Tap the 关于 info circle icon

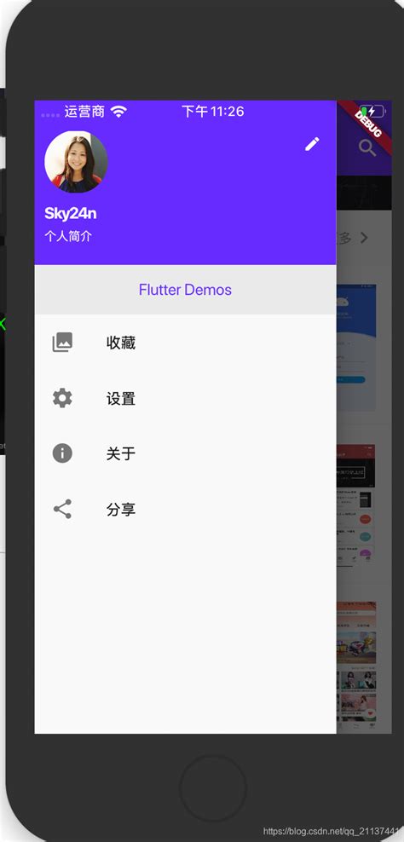click(x=62, y=453)
